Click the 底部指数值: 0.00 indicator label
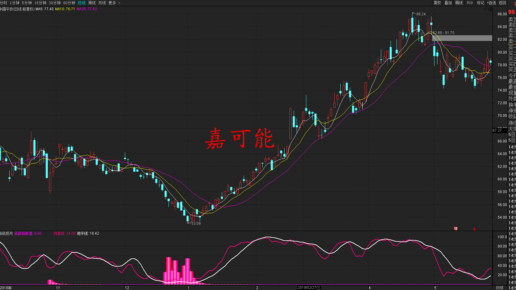The image size is (516, 290). 28,233
